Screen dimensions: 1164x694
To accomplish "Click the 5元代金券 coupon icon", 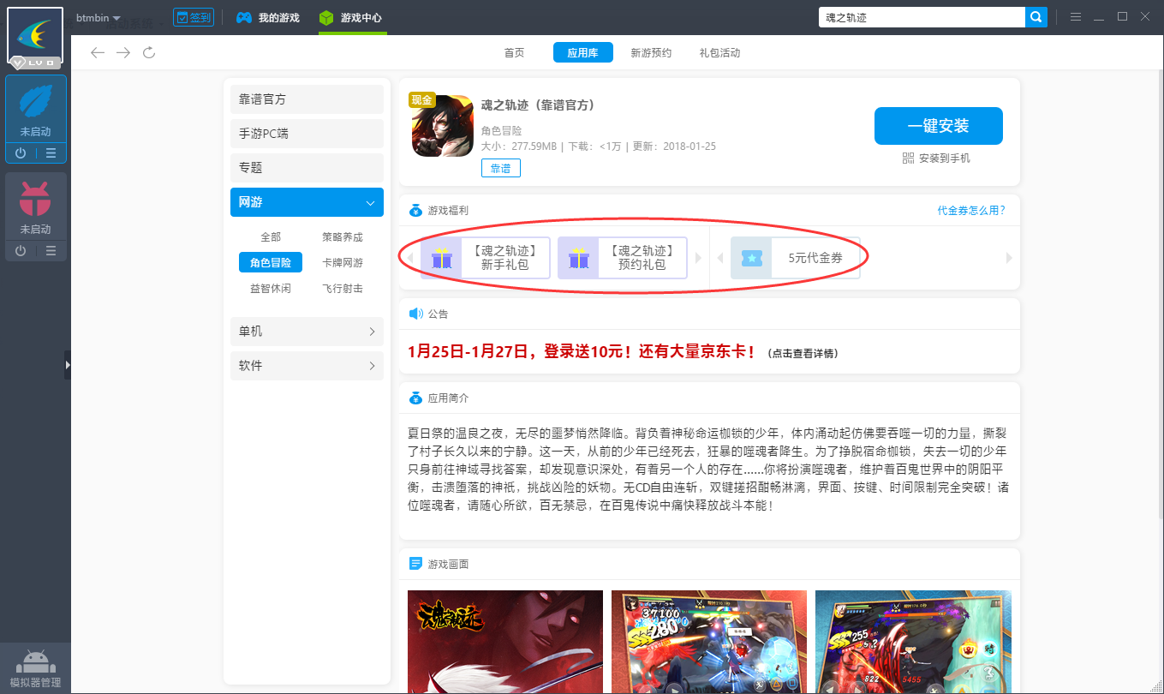I will pyautogui.click(x=752, y=258).
